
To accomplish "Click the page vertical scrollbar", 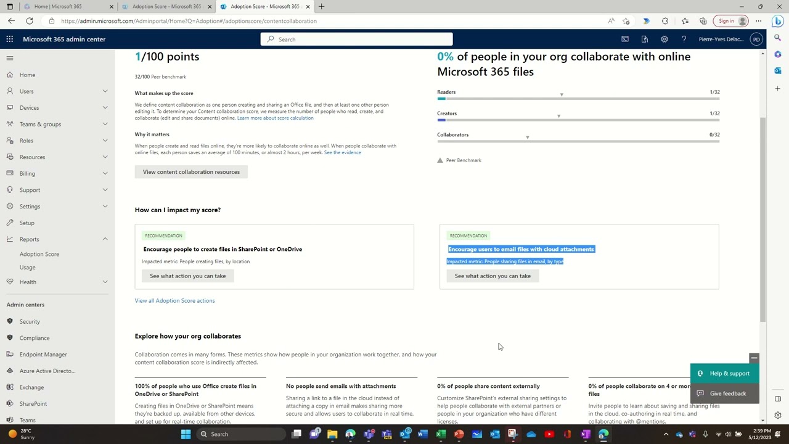I will [x=762, y=219].
